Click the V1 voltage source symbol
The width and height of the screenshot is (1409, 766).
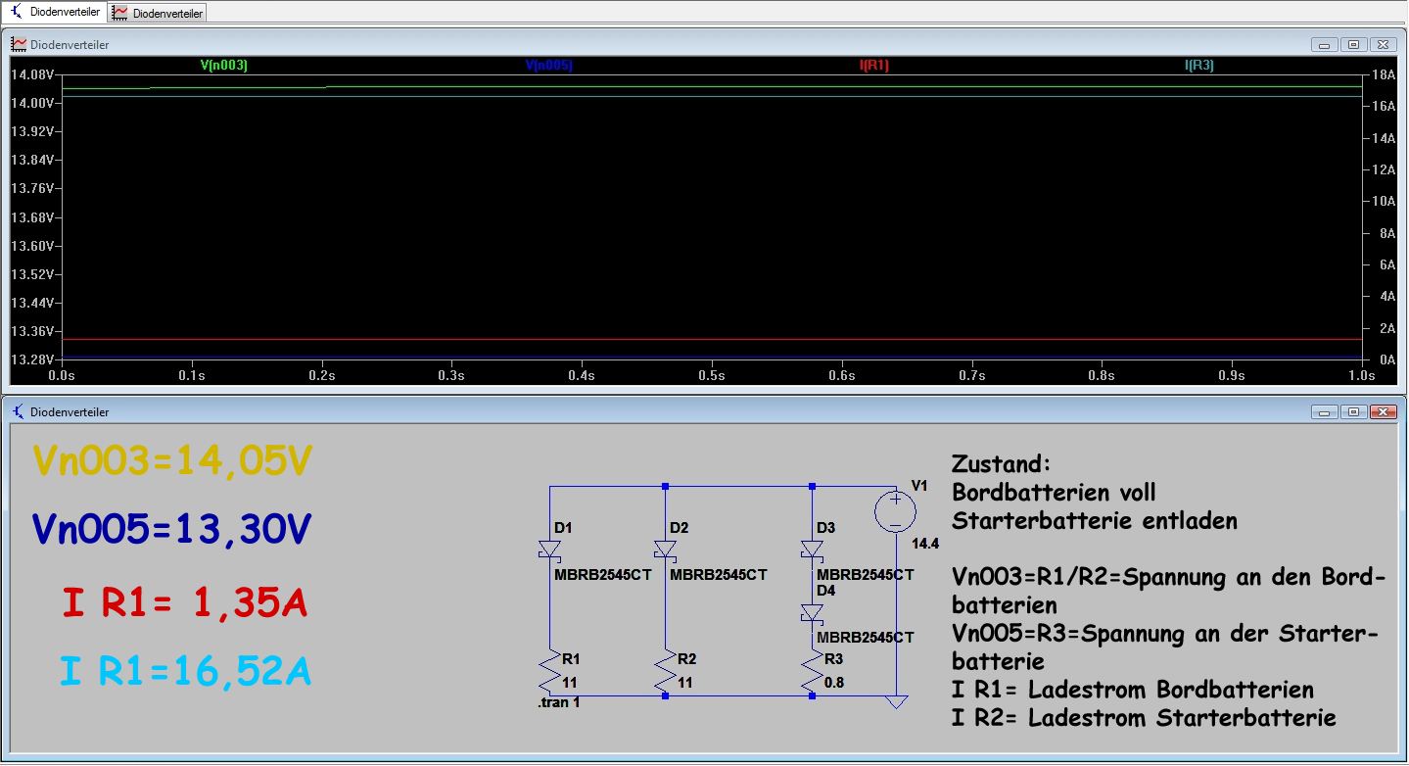895,511
